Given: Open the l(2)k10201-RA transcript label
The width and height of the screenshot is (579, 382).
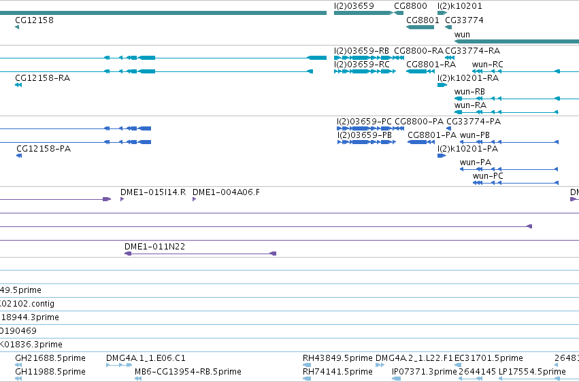Looking at the screenshot, I should 467,77.
